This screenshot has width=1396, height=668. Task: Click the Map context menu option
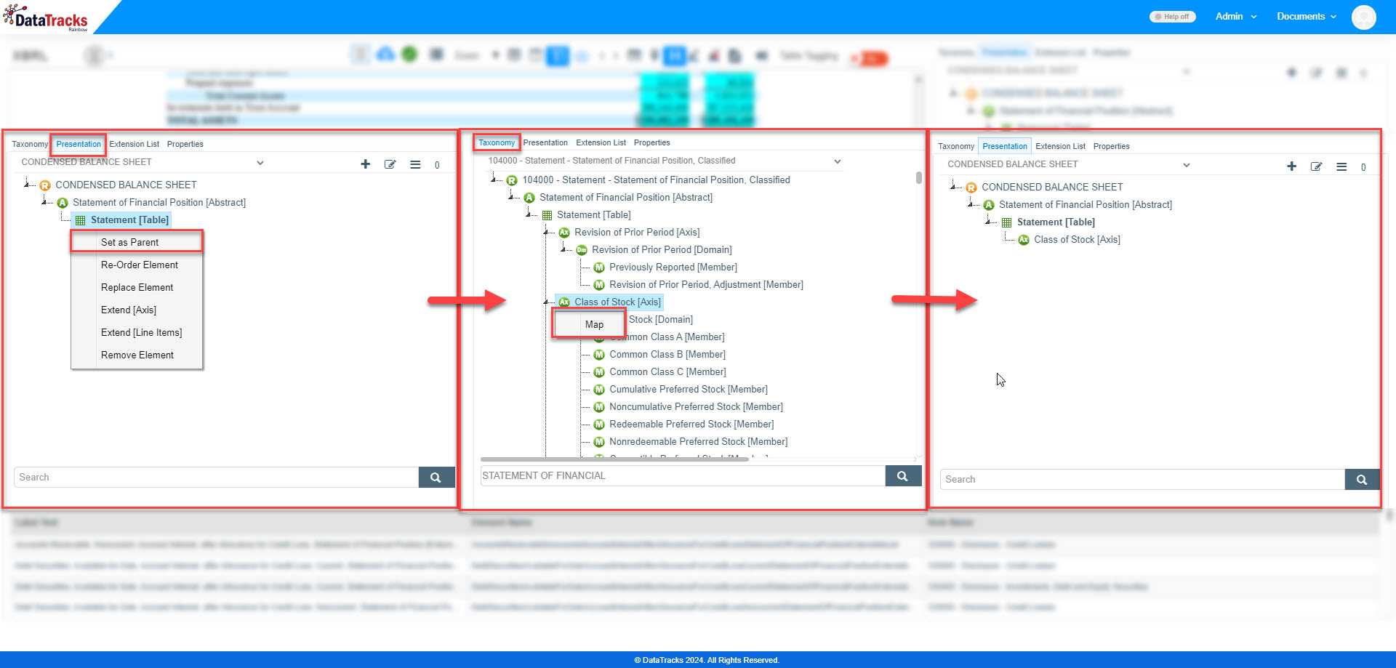coord(589,324)
